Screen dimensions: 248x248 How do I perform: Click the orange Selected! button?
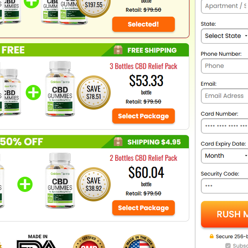tap(143, 24)
